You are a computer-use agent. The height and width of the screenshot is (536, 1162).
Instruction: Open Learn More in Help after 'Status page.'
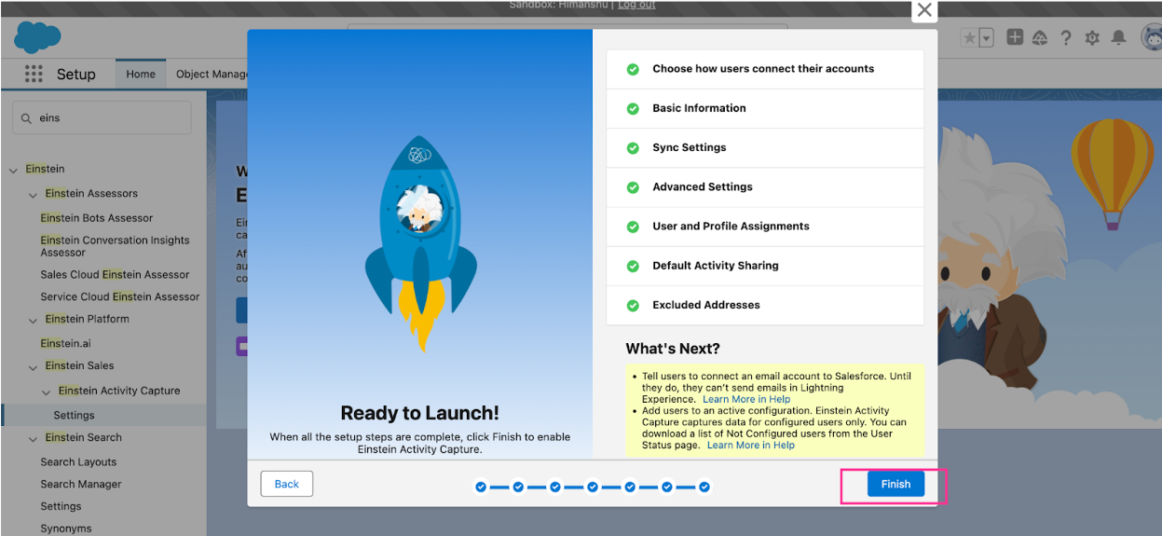(751, 445)
